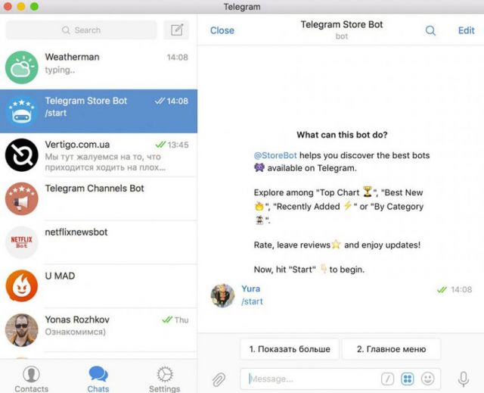Click Vertigo.com.ua avatar icon

[x=22, y=155]
